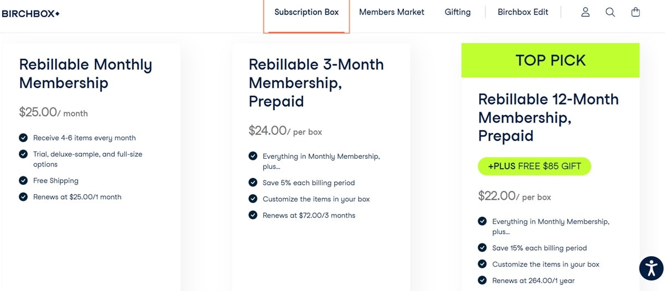Click checkmark next to 'Receive 4-6 items every month'
The width and height of the screenshot is (665, 291).
(x=23, y=138)
